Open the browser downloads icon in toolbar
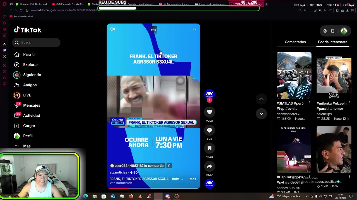 point(347,10)
